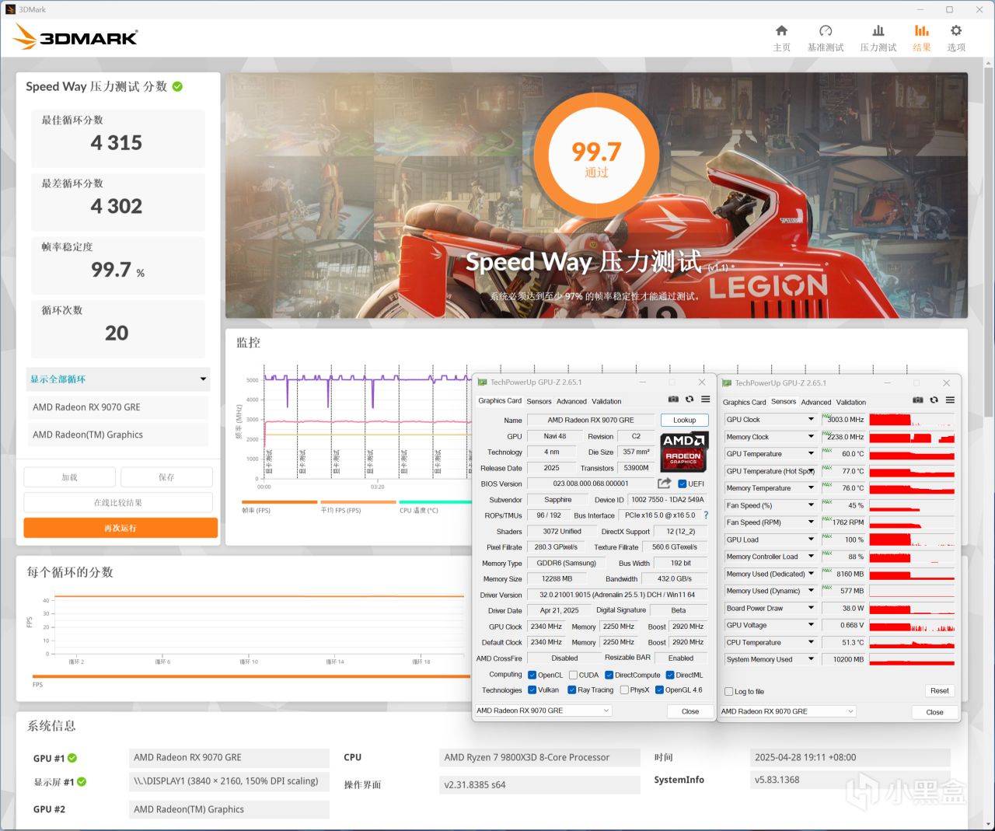The height and width of the screenshot is (831, 995).
Task: Switch to Graphics Card tab in GPU-Z Sensors window
Action: 744,403
